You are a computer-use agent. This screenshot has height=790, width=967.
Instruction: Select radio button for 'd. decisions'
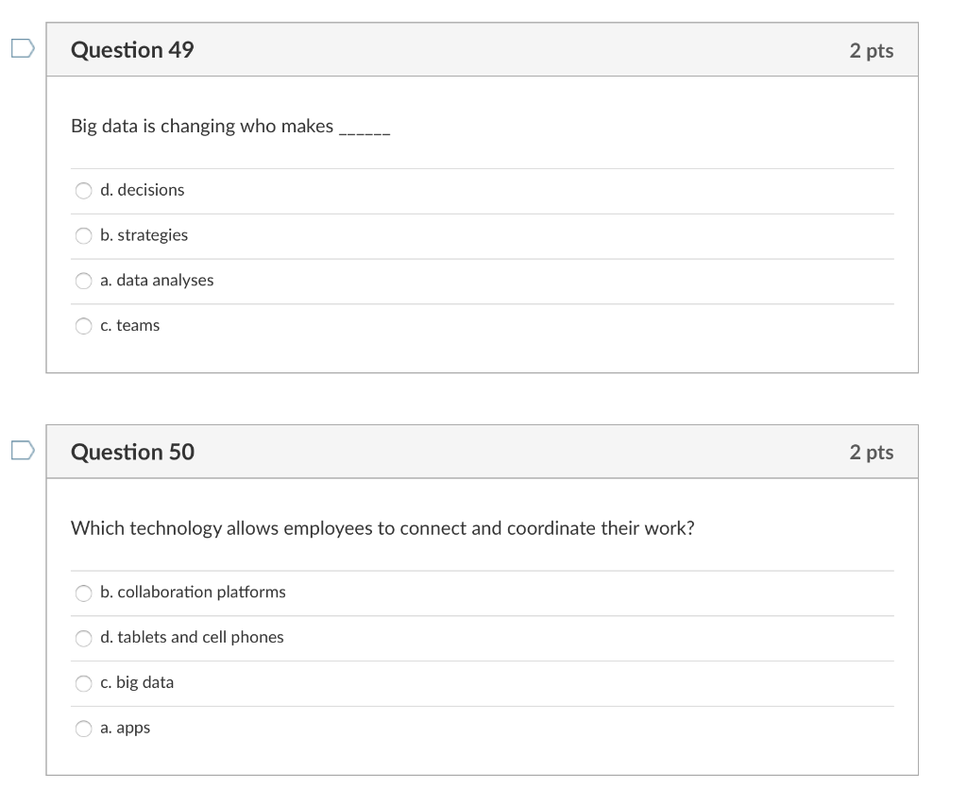click(x=83, y=191)
